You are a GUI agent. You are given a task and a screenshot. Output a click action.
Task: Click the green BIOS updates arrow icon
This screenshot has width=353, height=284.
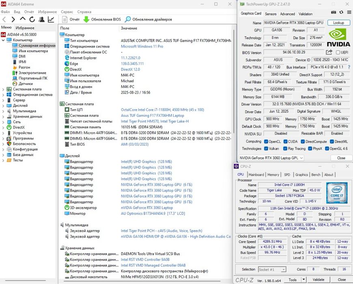[x=86, y=19]
